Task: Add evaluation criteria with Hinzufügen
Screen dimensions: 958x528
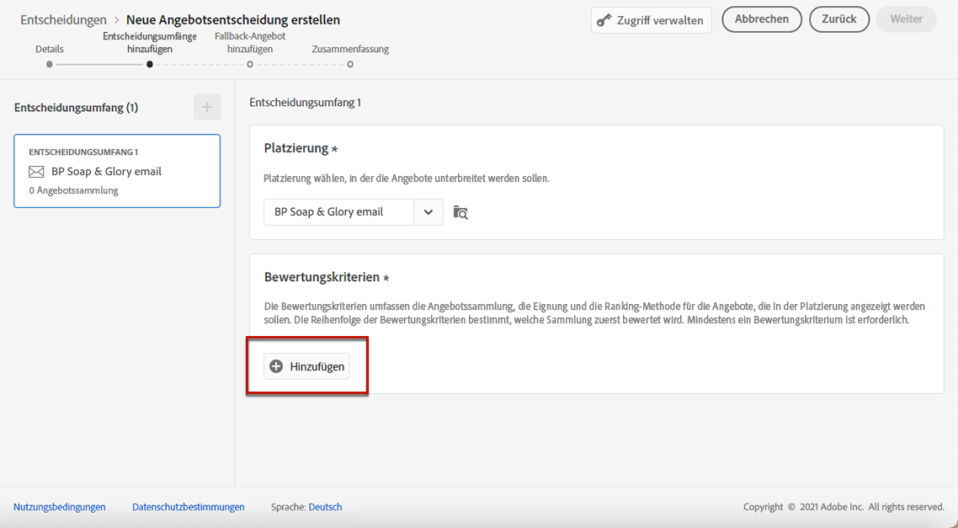Action: [x=307, y=366]
